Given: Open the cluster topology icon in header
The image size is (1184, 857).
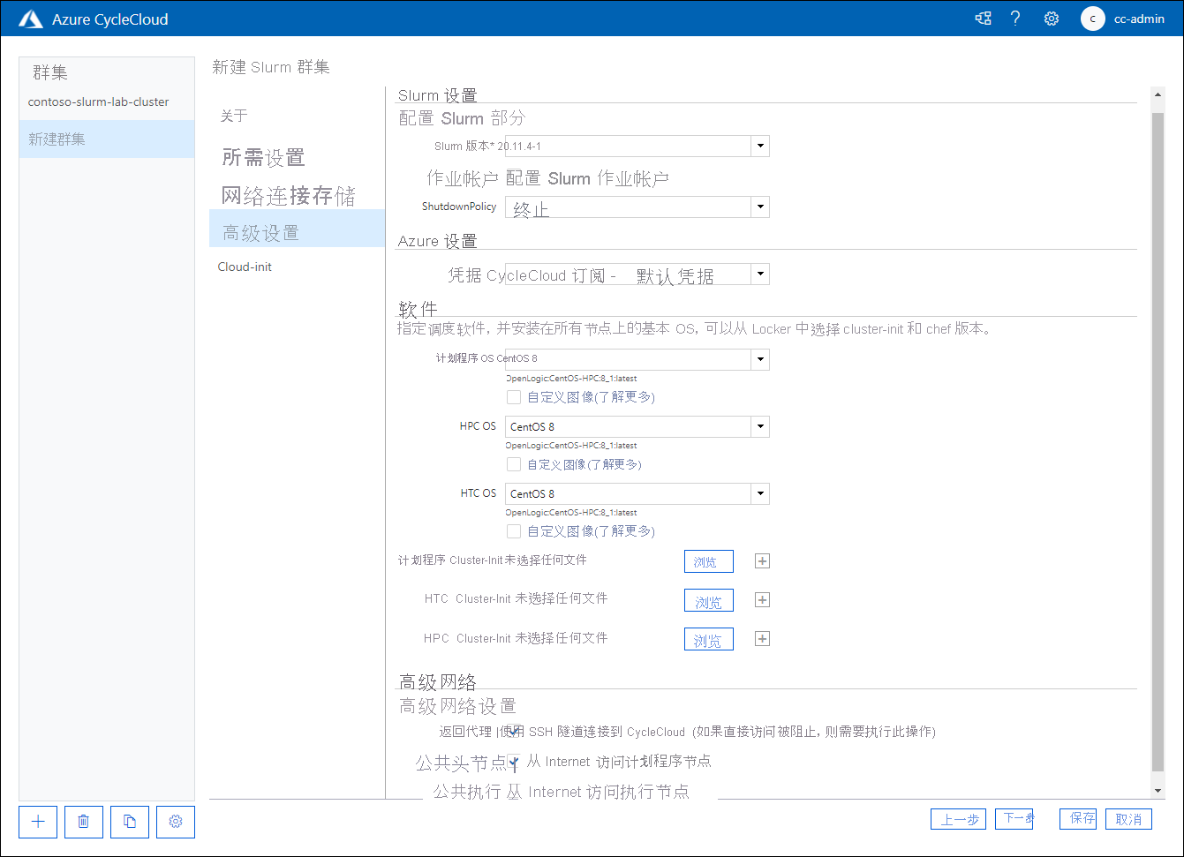Looking at the screenshot, I should click(983, 19).
